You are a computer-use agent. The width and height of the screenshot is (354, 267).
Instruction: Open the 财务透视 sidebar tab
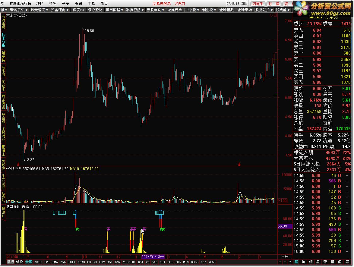click(x=3, y=102)
